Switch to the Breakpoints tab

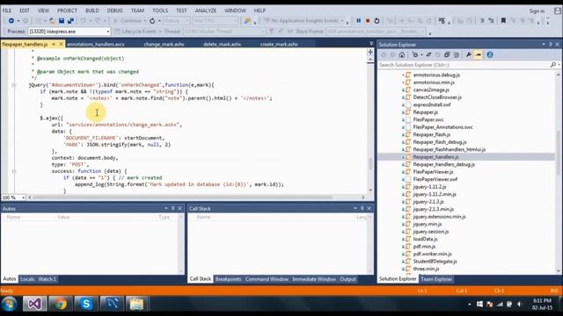point(229,279)
